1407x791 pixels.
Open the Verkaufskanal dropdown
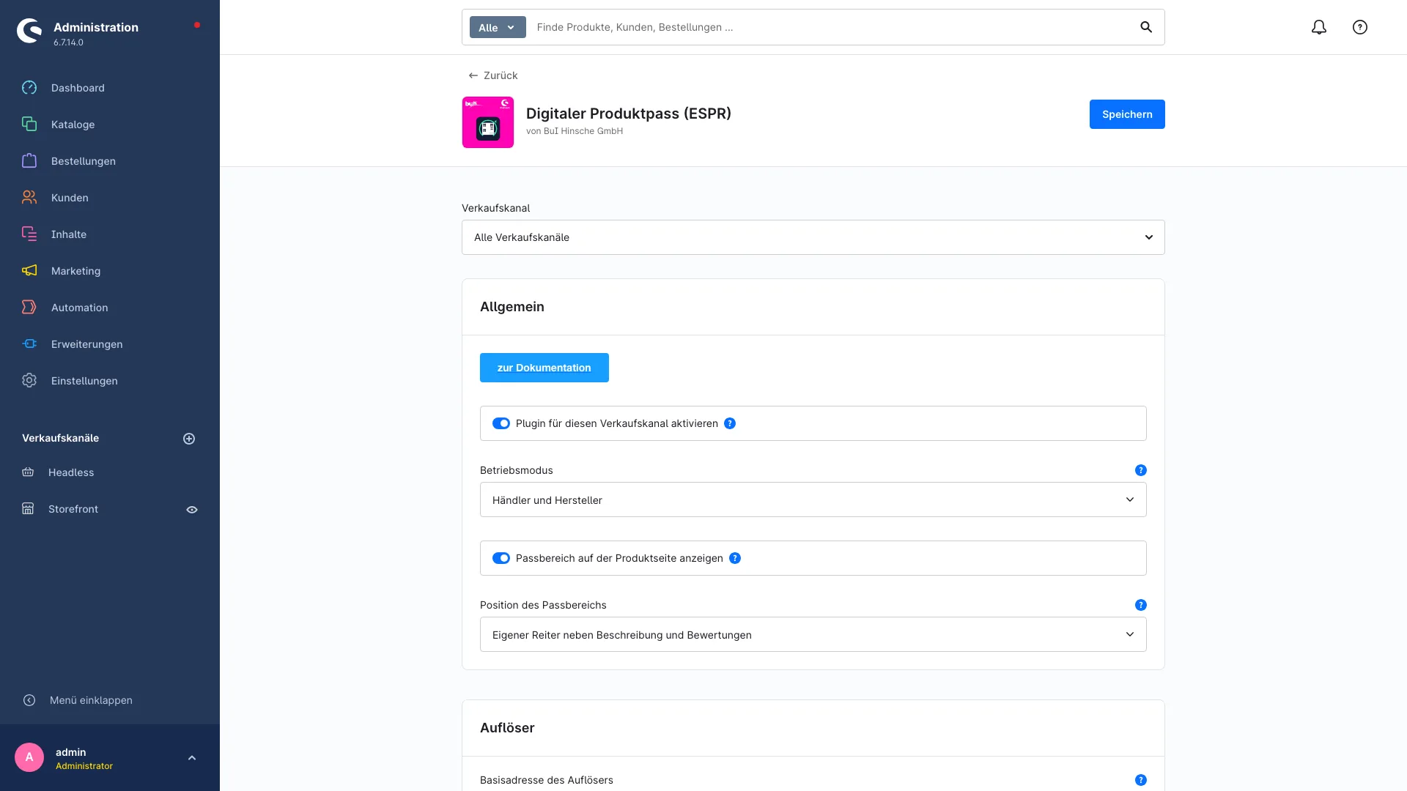click(x=813, y=237)
